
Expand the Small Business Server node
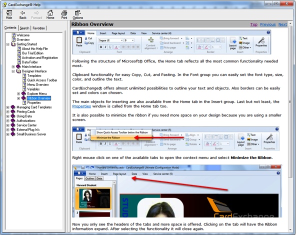(x=7, y=134)
